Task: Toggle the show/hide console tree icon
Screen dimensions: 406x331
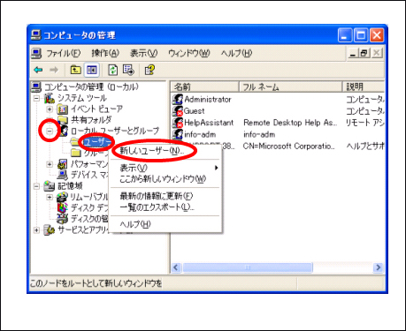Action: (x=92, y=70)
